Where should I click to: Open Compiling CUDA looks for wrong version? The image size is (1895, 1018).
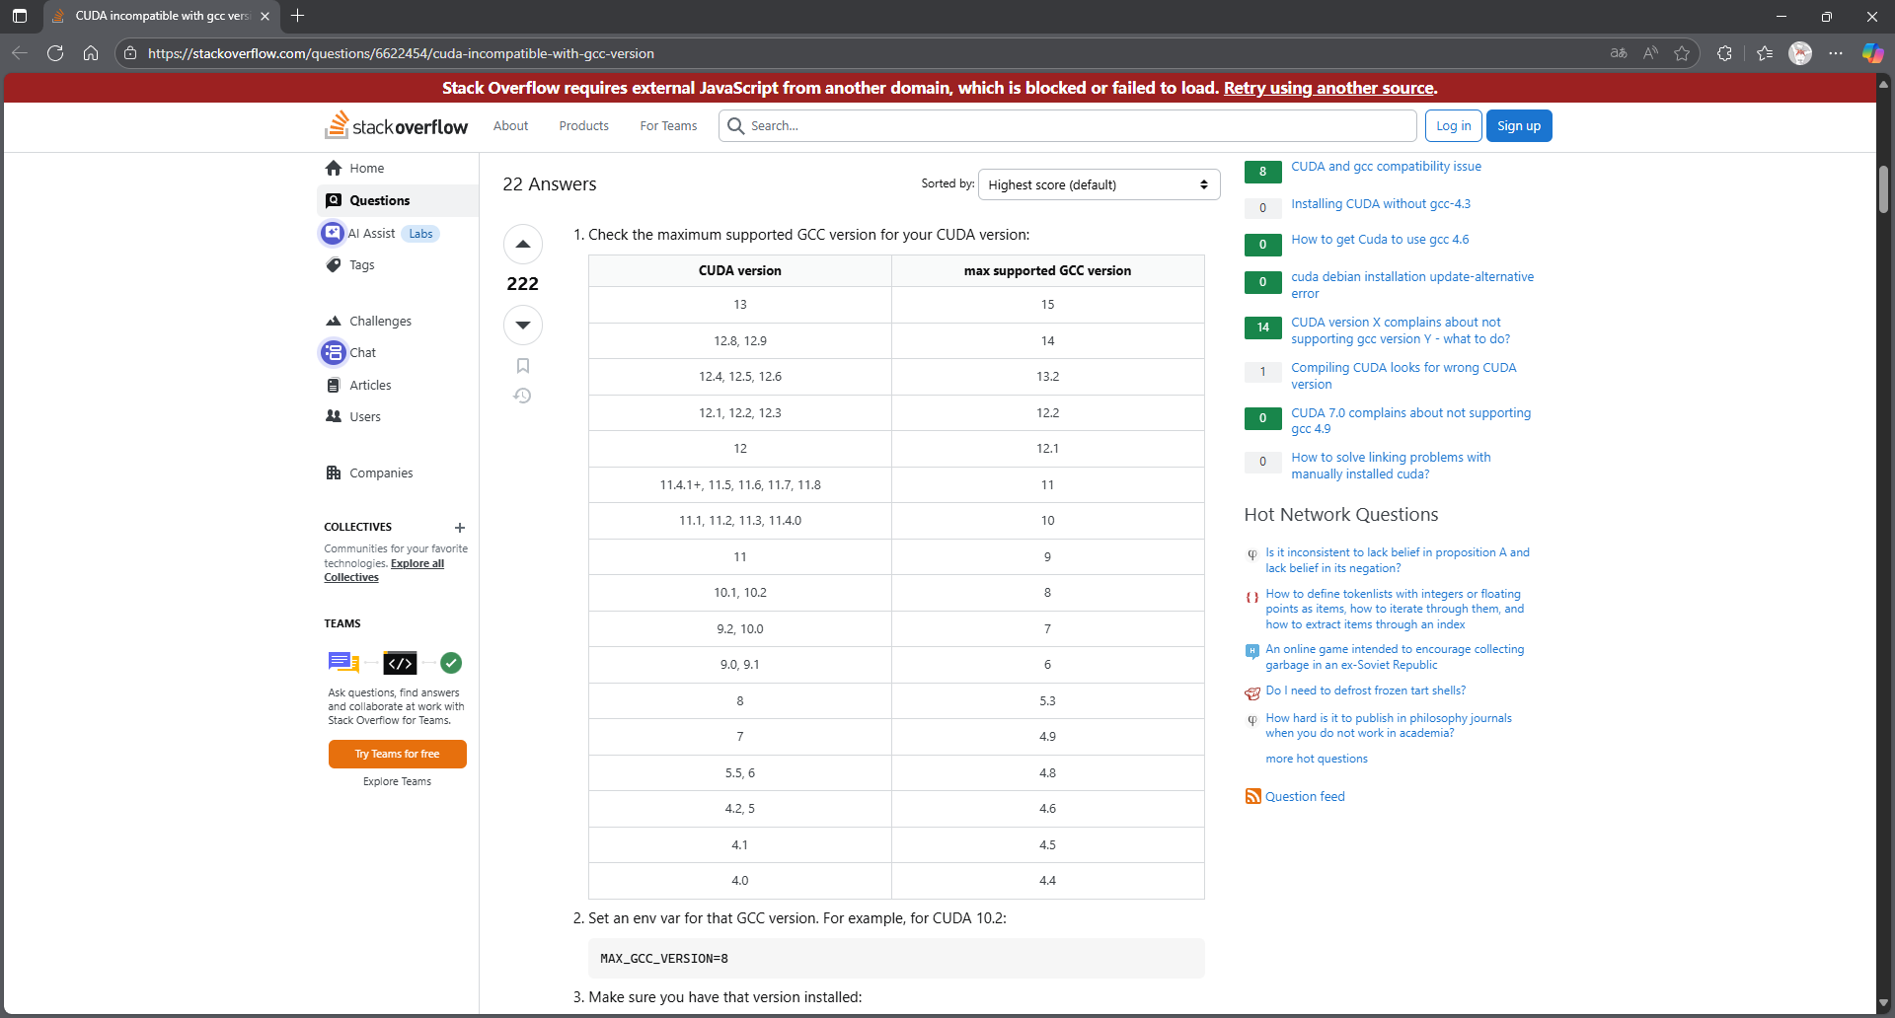[1403, 376]
